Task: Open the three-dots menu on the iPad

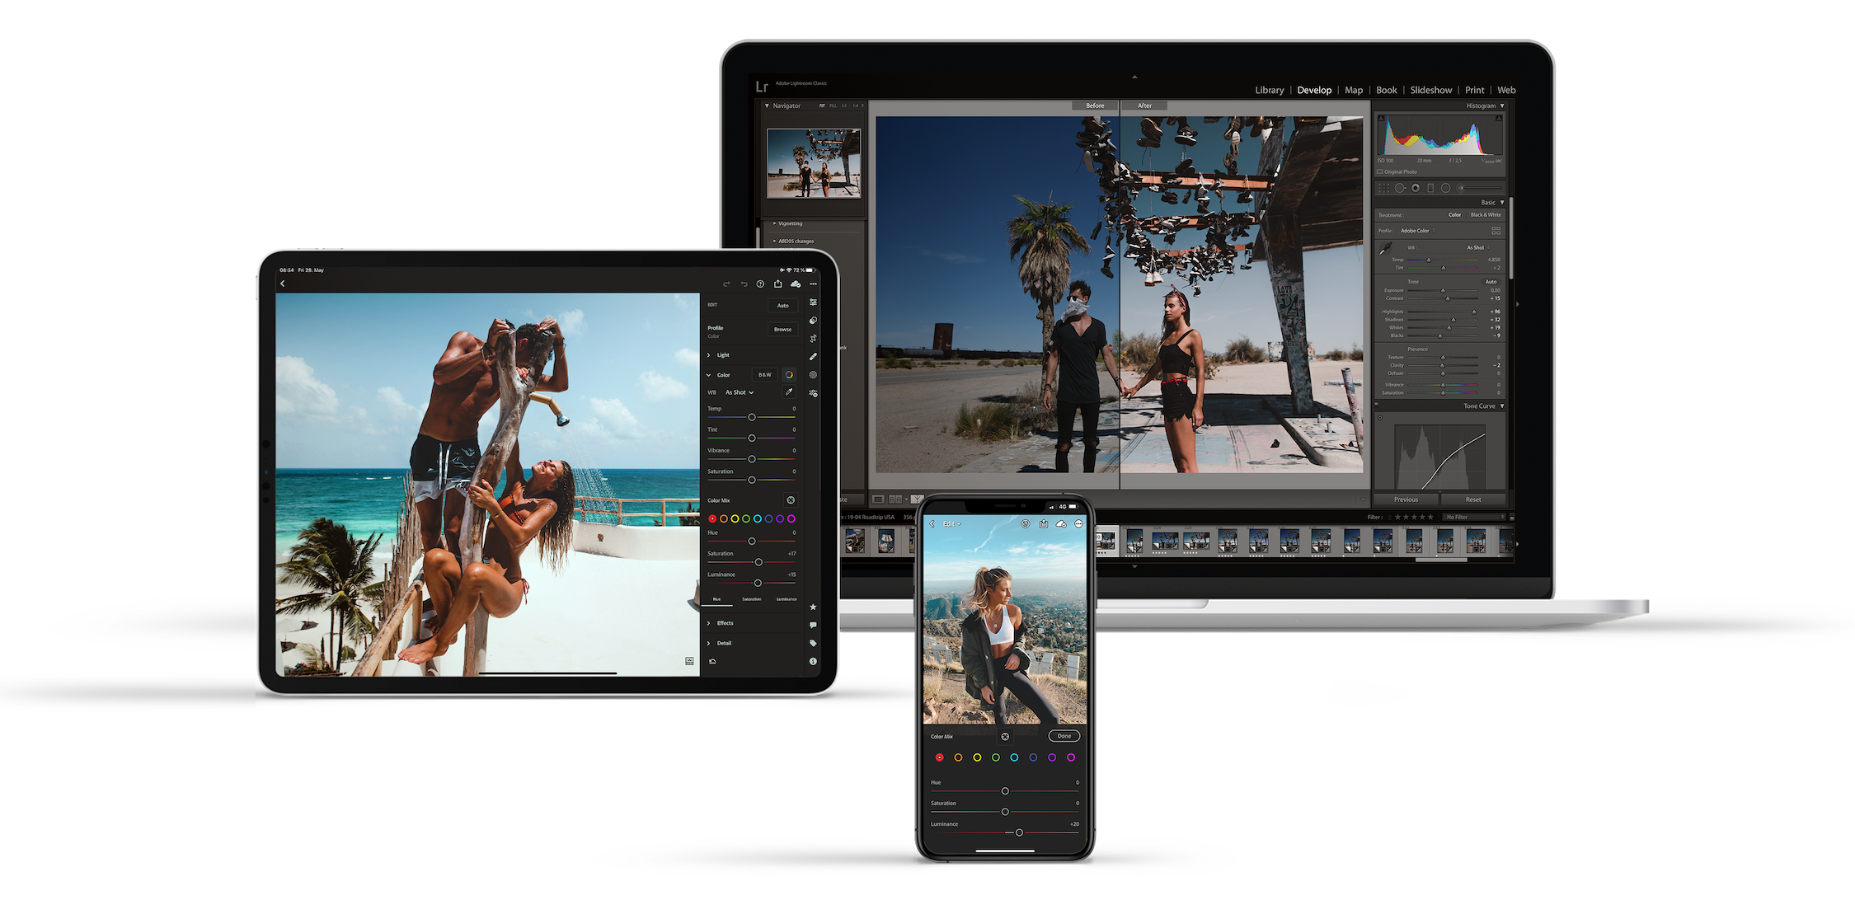Action: click(x=814, y=284)
